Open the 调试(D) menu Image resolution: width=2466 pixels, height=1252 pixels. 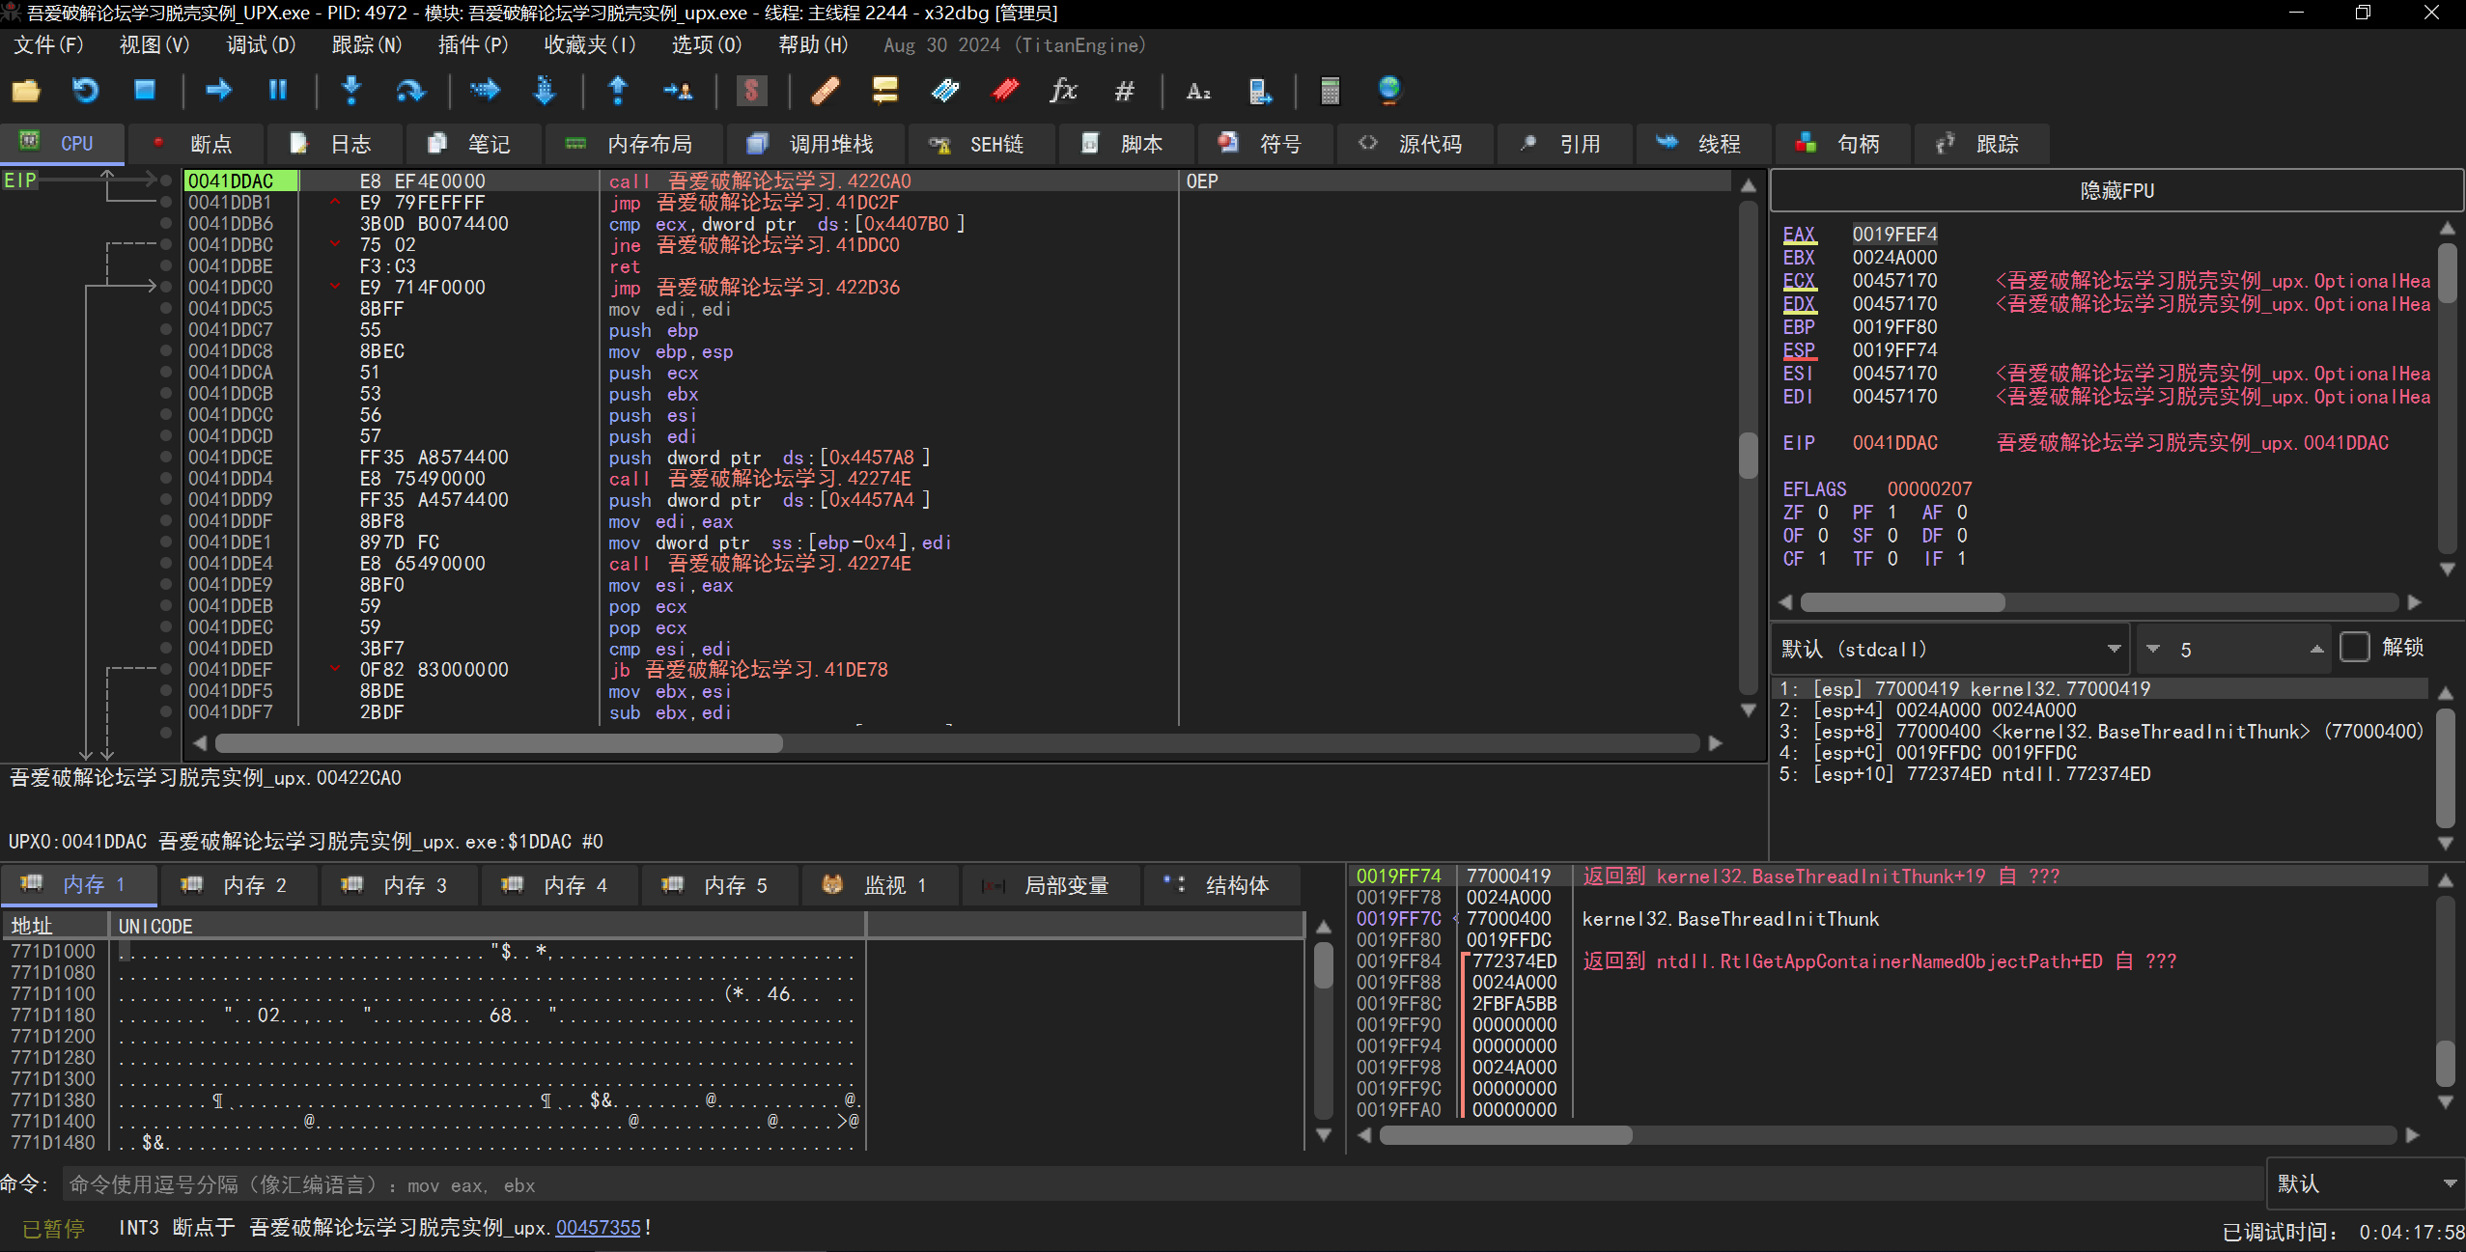tap(261, 45)
